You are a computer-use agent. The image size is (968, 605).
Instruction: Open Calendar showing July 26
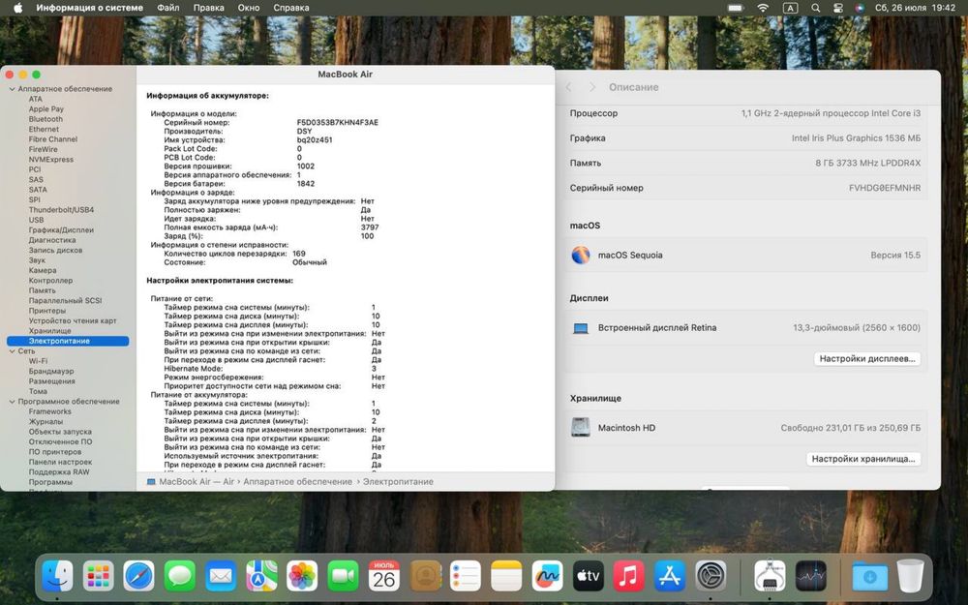coord(384,577)
